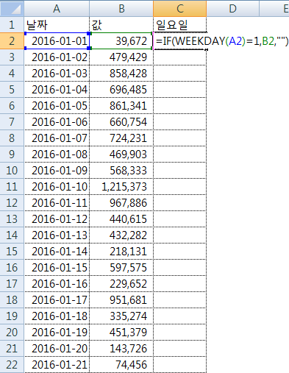Click date cell 2016-01-21
The image size is (289, 373).
pyautogui.click(x=57, y=365)
